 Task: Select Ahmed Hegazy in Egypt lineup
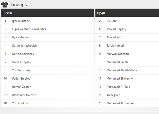[116, 29]
